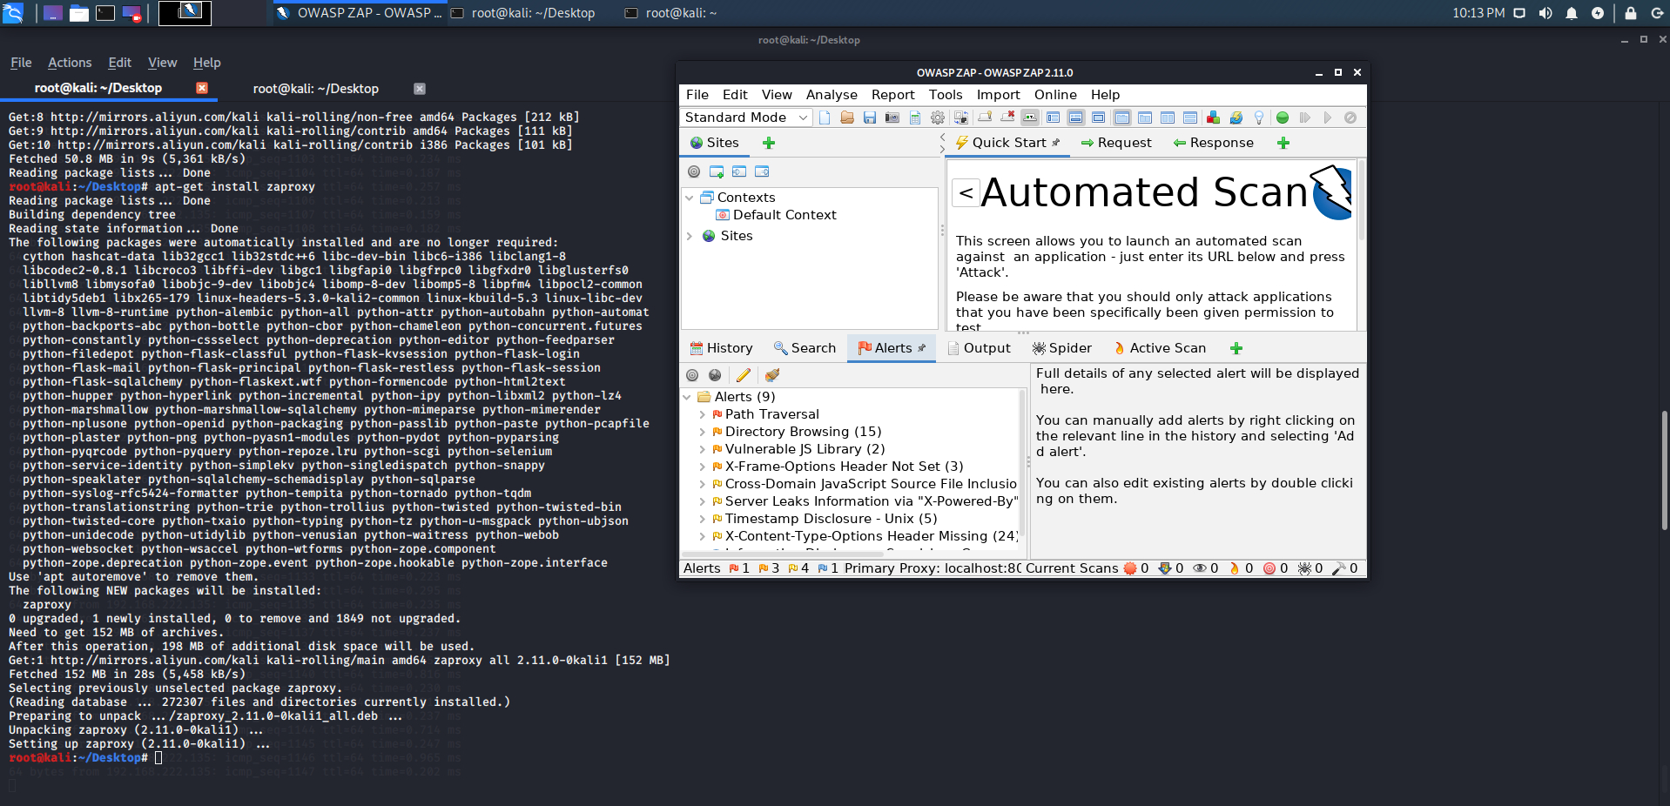Toggle the Show tab names and icons button
Viewport: 1670px width, 806px height.
(1030, 118)
